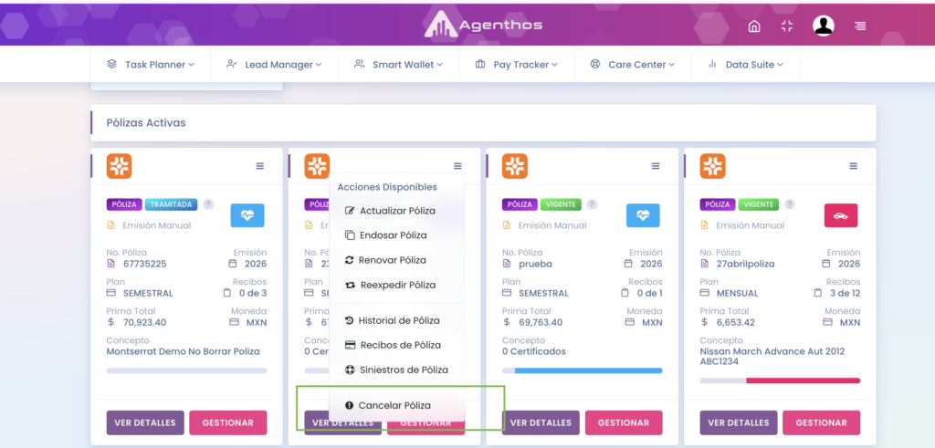Click red car icon on 27abrilpoliza card

pyautogui.click(x=841, y=215)
